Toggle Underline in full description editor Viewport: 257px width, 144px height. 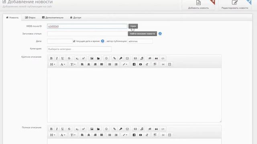pos(63,129)
